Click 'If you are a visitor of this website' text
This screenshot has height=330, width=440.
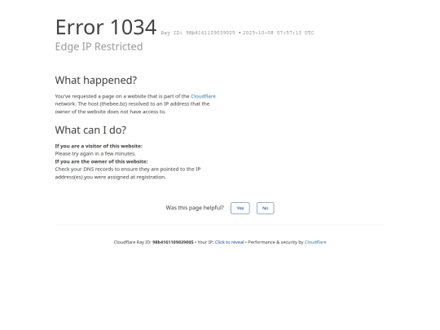[99, 146]
